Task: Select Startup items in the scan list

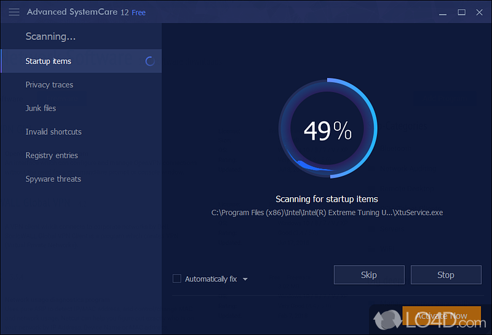Action: click(x=81, y=61)
